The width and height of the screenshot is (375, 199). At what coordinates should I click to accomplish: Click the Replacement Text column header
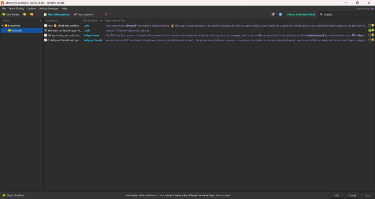coord(236,21)
